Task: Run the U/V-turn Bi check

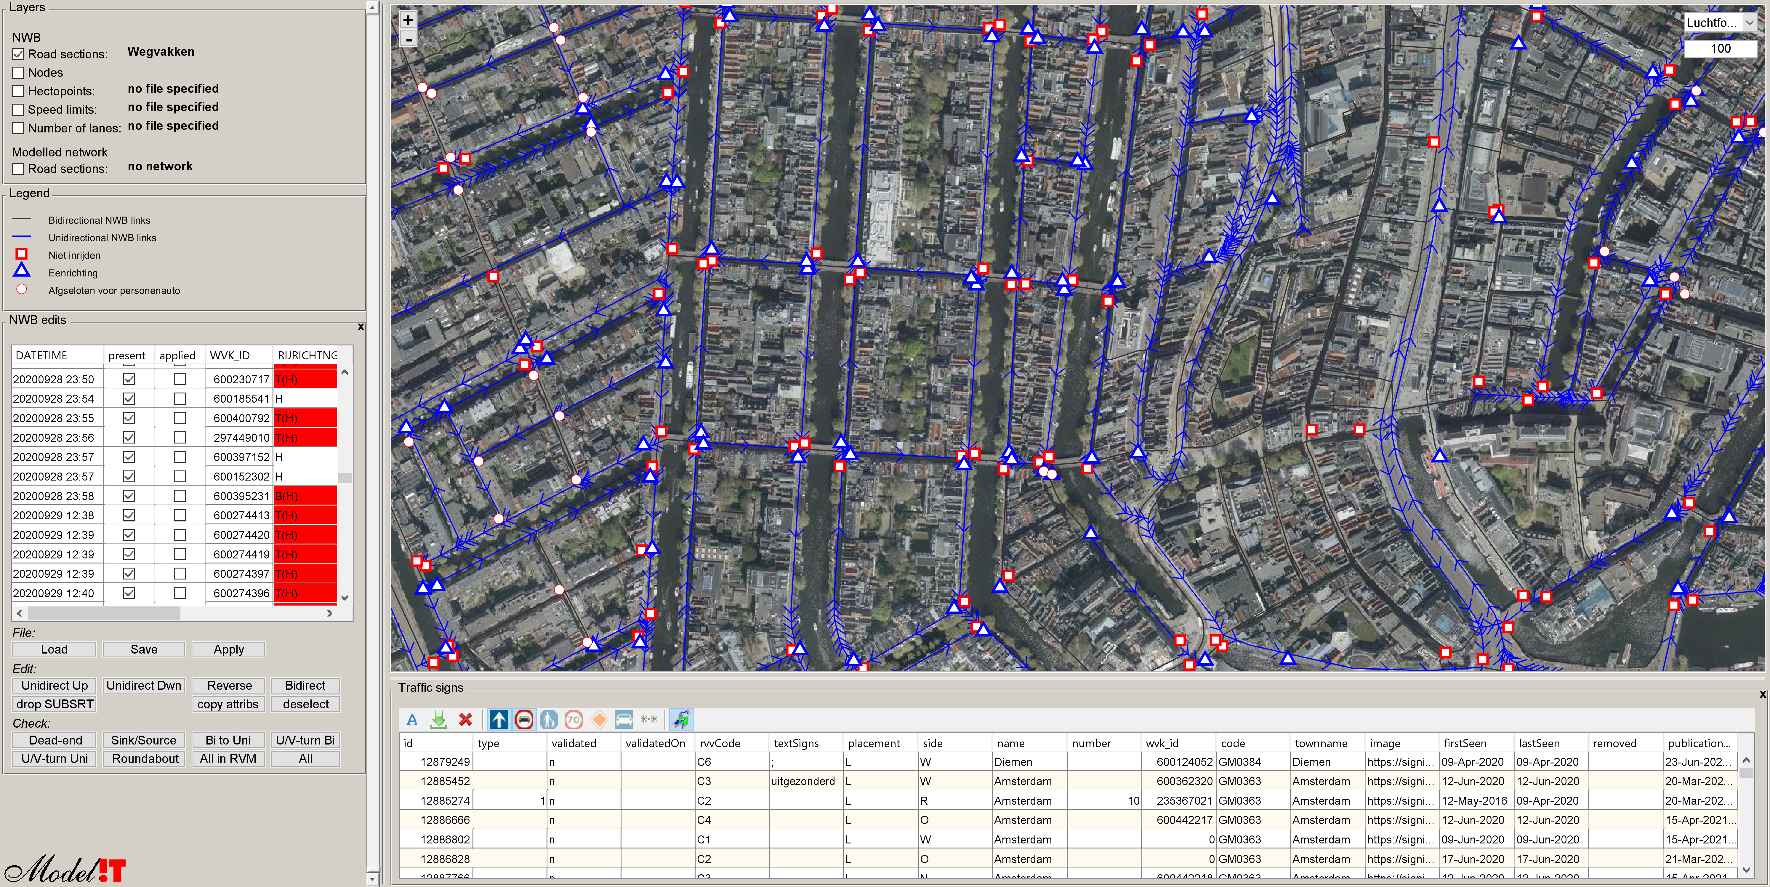Action: click(x=305, y=741)
